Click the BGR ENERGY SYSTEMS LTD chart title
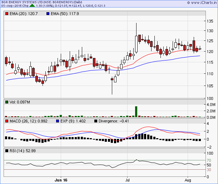Viewport: 218px width, 184px height. (42, 2)
